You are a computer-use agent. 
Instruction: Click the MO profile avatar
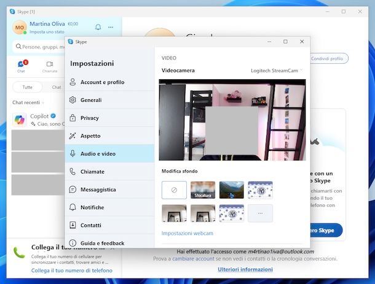pos(20,28)
